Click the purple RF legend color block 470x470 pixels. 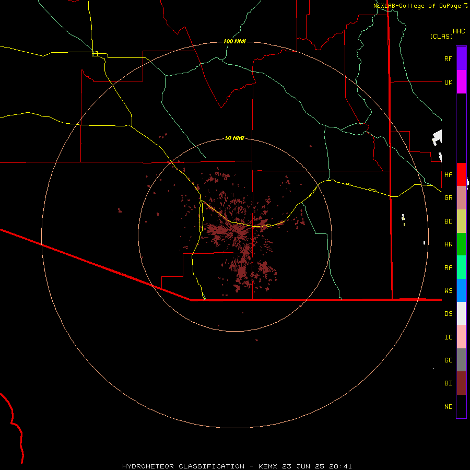coord(461,58)
